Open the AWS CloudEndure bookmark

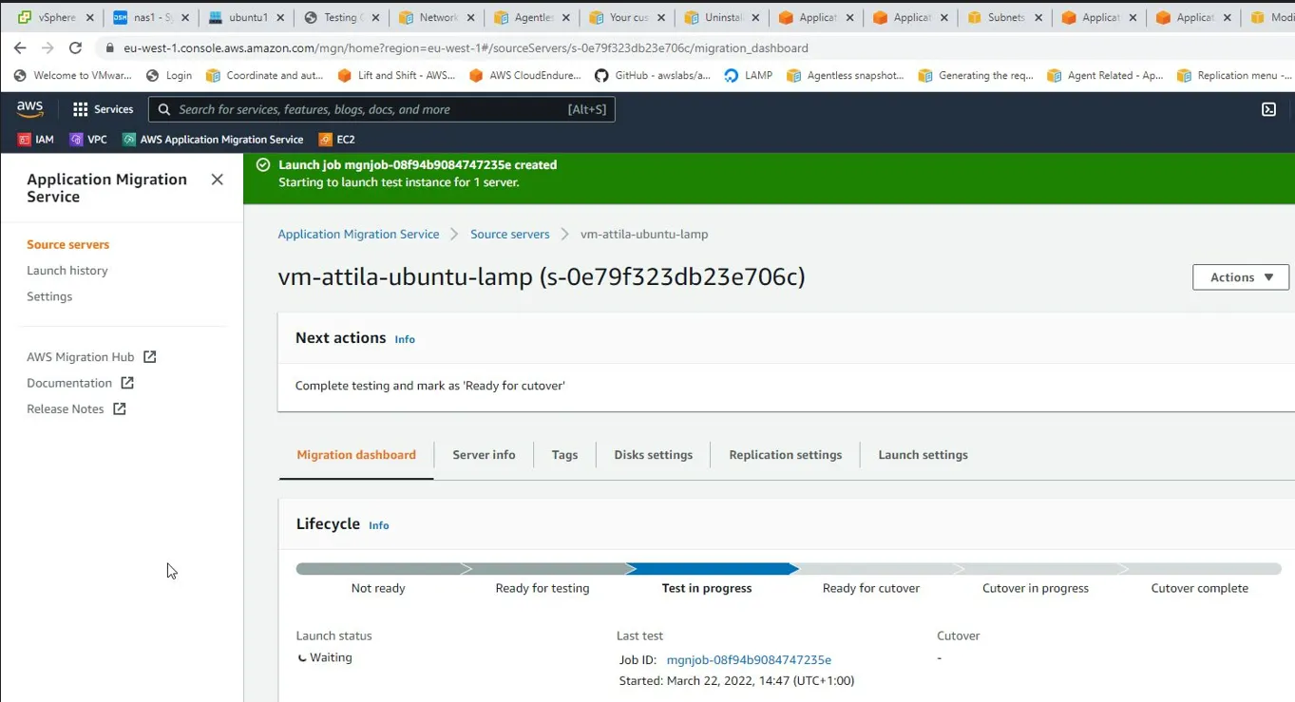point(525,76)
